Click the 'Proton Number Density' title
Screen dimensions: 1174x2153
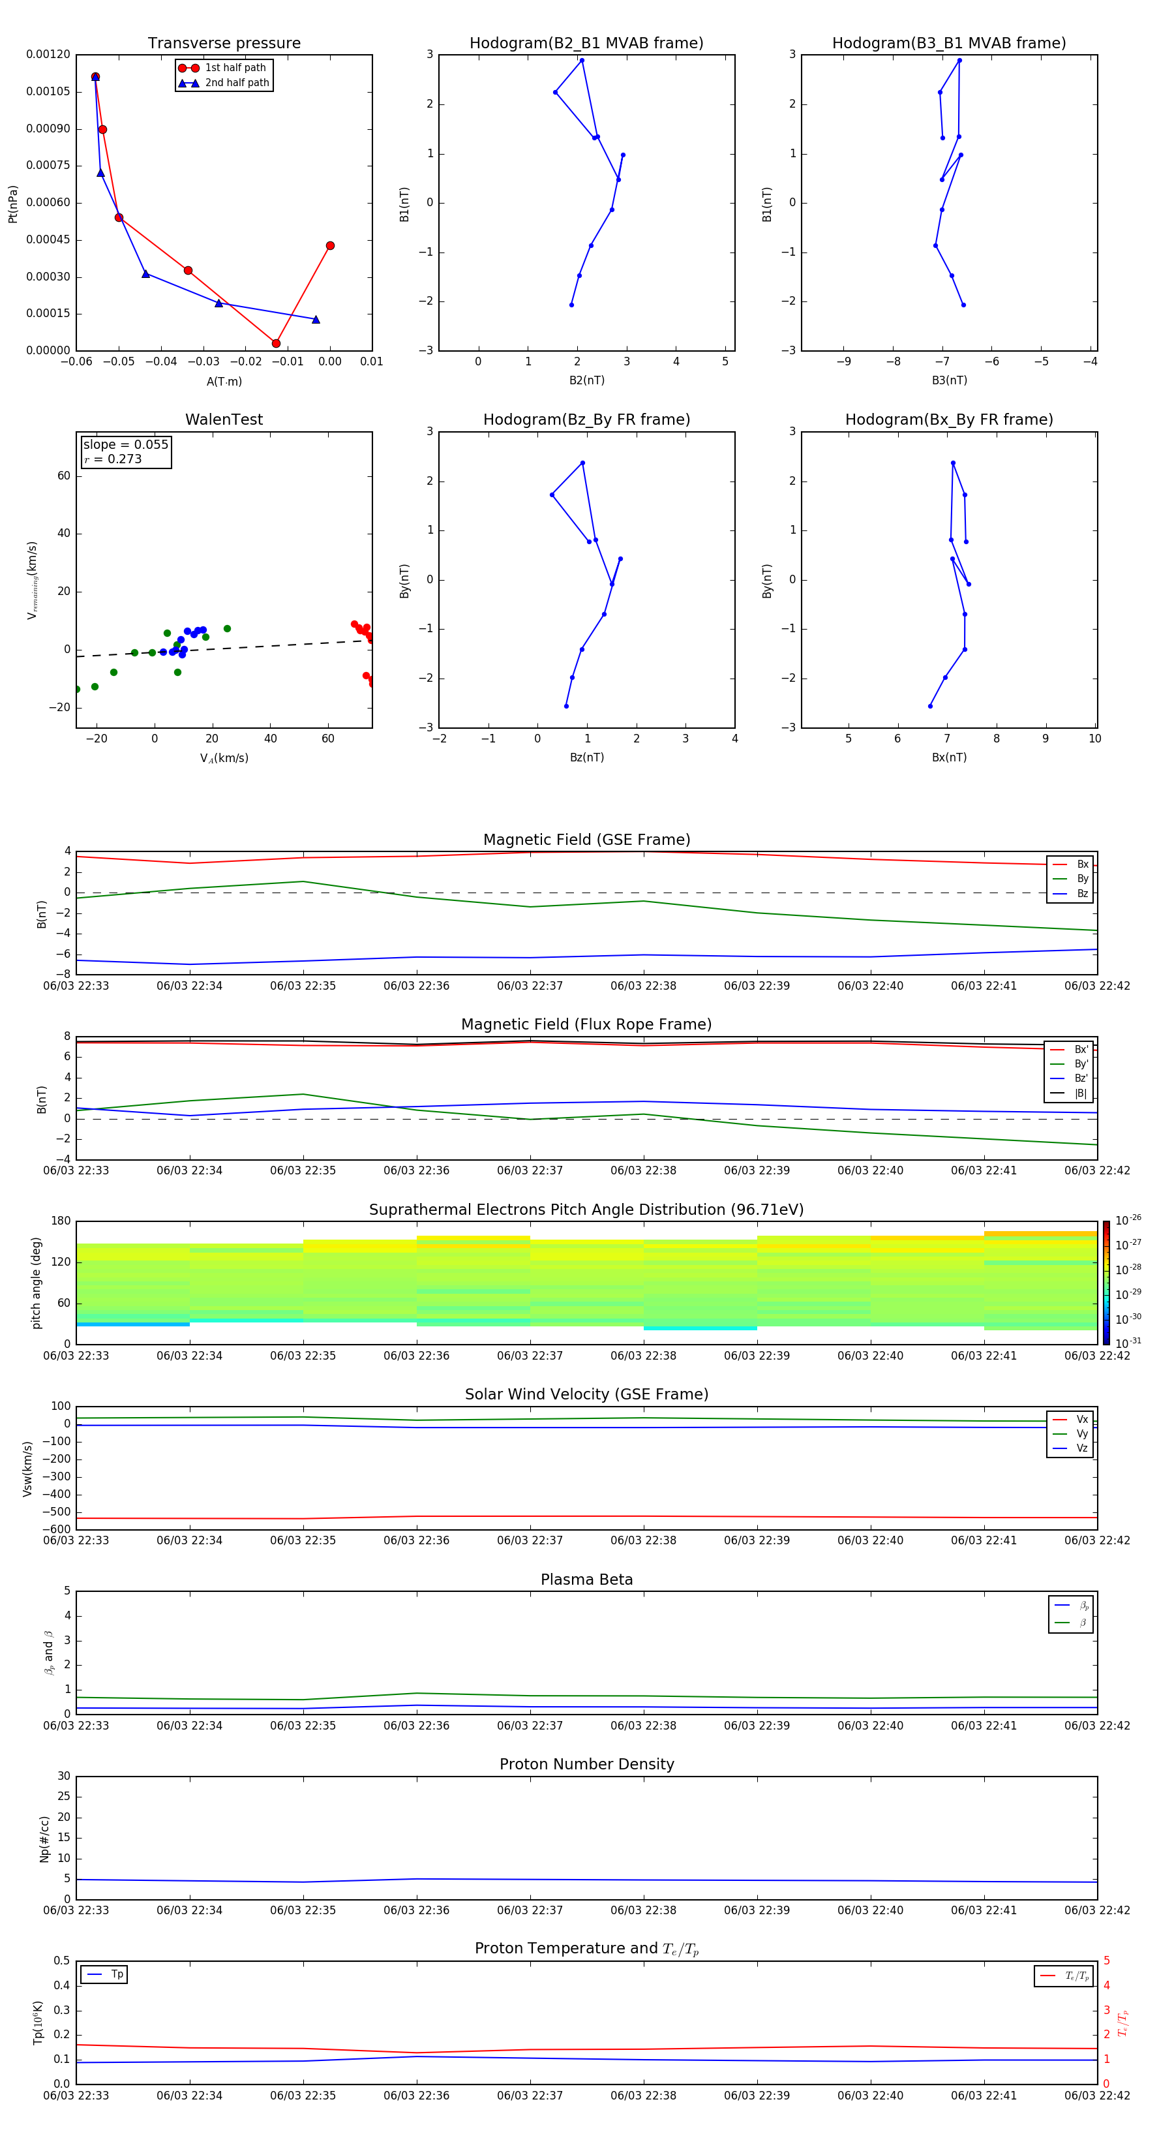tap(586, 1764)
